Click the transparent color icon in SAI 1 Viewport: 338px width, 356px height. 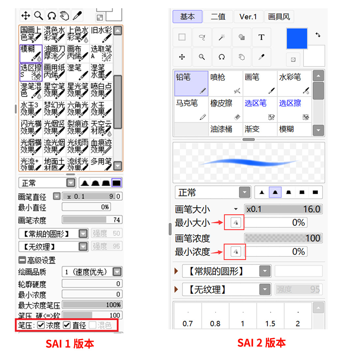tap(100, 18)
